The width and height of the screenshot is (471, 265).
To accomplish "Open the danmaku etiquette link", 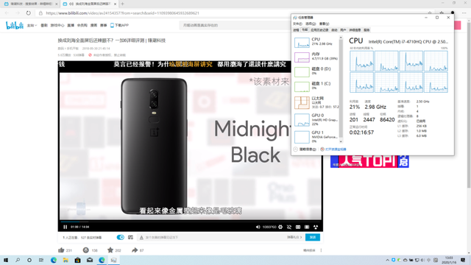I will [294, 237].
